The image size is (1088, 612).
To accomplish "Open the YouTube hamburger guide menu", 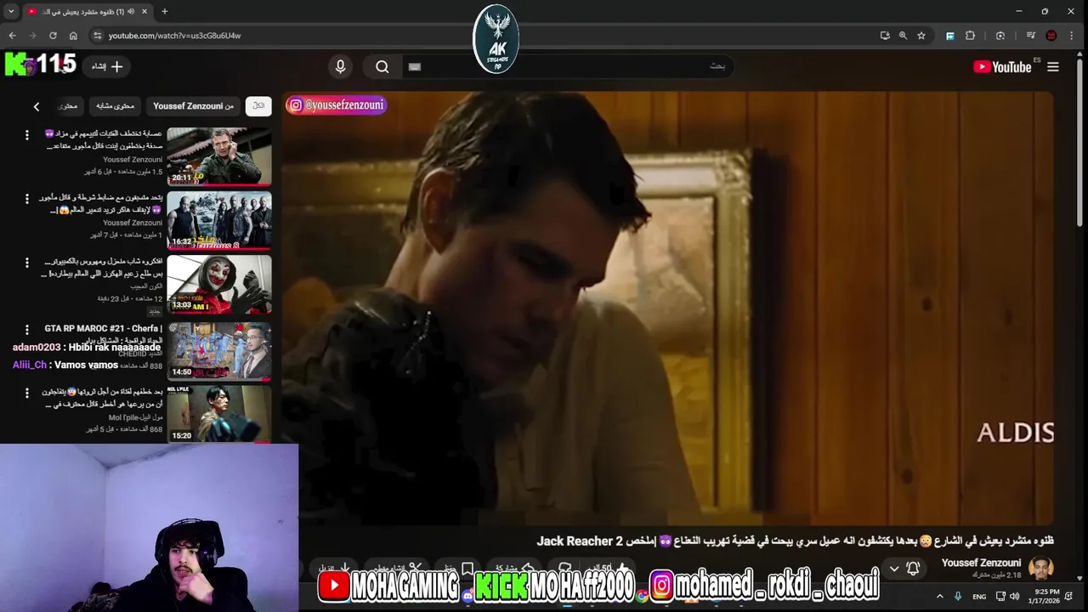I will [x=1053, y=67].
